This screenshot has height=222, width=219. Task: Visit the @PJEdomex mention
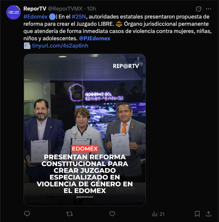point(95,38)
